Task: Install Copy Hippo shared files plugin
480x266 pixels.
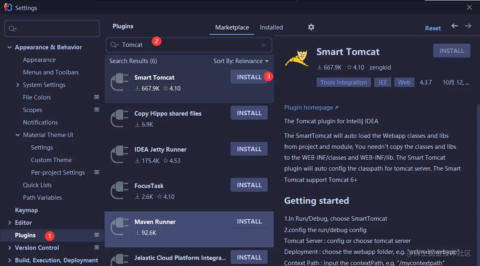Action: coord(249,113)
